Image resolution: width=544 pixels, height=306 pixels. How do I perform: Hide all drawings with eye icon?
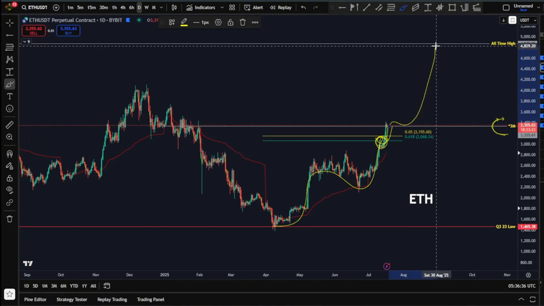(10, 190)
